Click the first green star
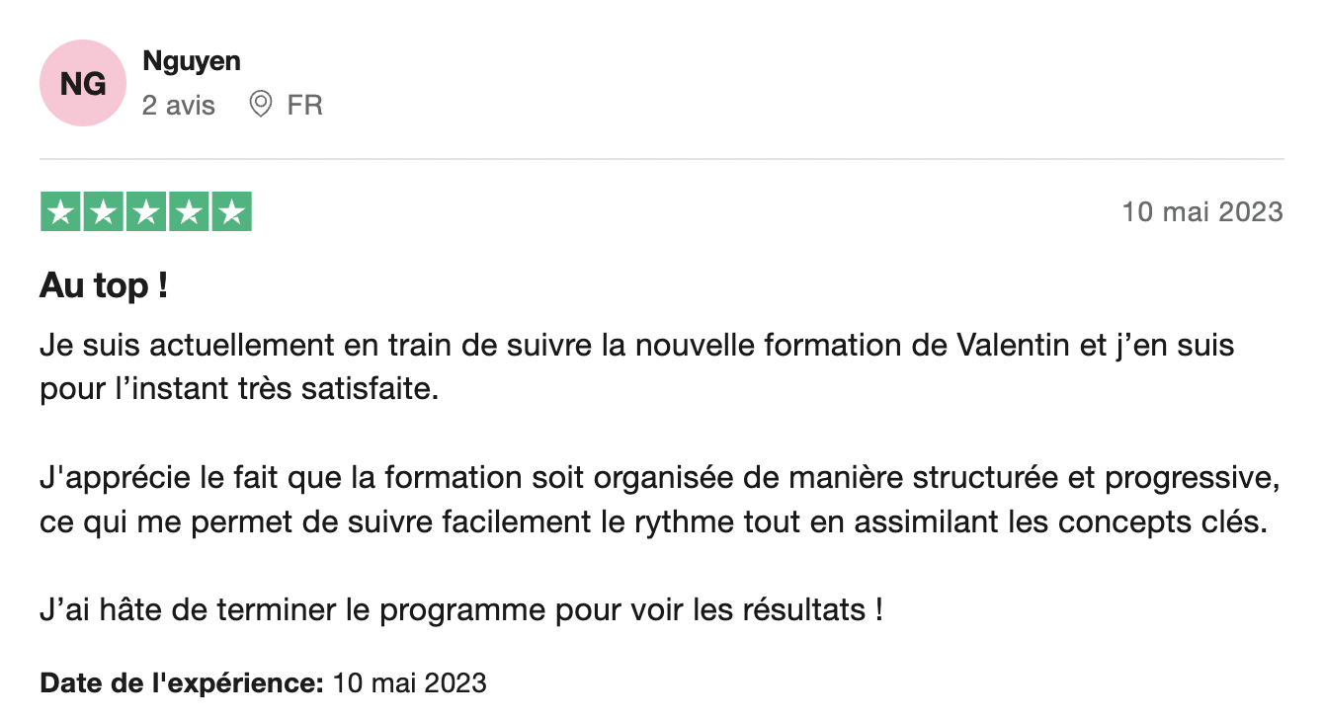This screenshot has width=1324, height=719. (x=60, y=212)
